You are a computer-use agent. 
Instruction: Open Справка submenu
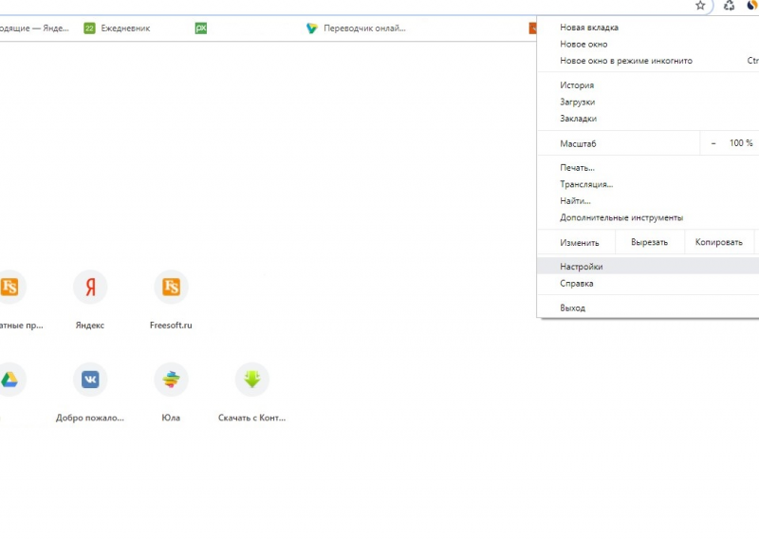pyautogui.click(x=648, y=284)
